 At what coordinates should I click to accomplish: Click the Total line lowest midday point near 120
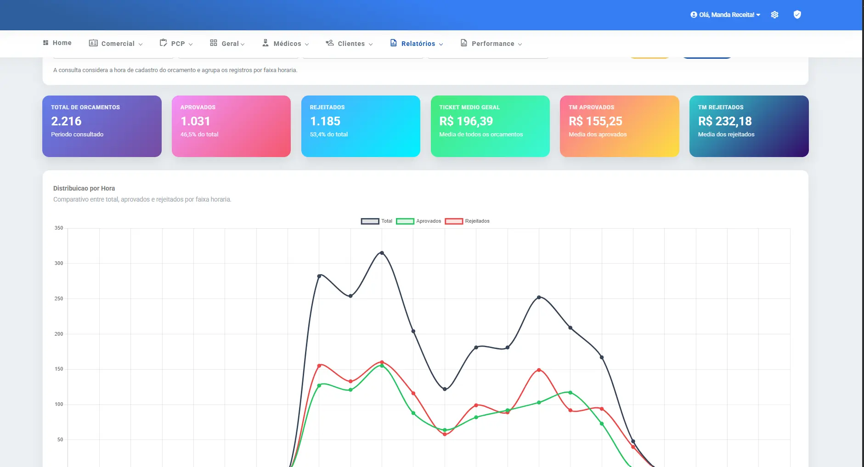click(x=445, y=389)
